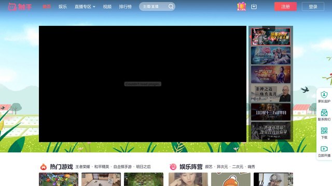332x186 pixels.
Task: Open the chessboard game stream thumbnail
Action: click(x=144, y=179)
